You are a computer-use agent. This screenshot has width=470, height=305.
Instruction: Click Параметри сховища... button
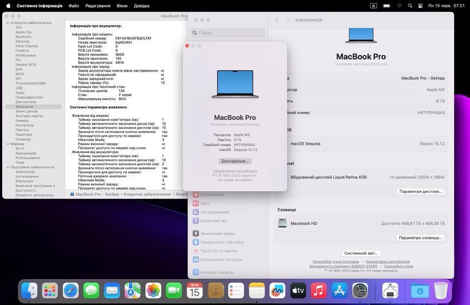[420, 238]
